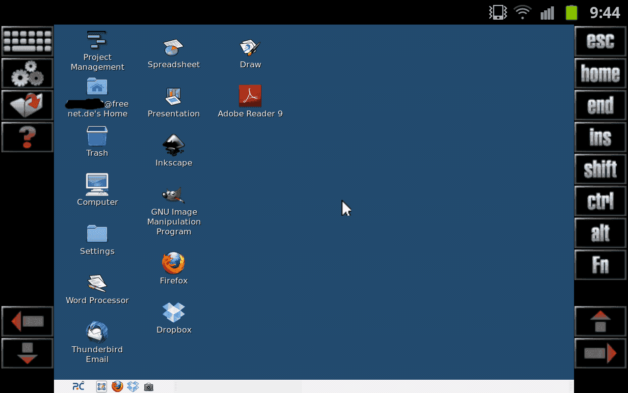Screen dimensions: 628x393
Task: Launch Adobe Reader 9 from desktop
Action: pos(250,96)
